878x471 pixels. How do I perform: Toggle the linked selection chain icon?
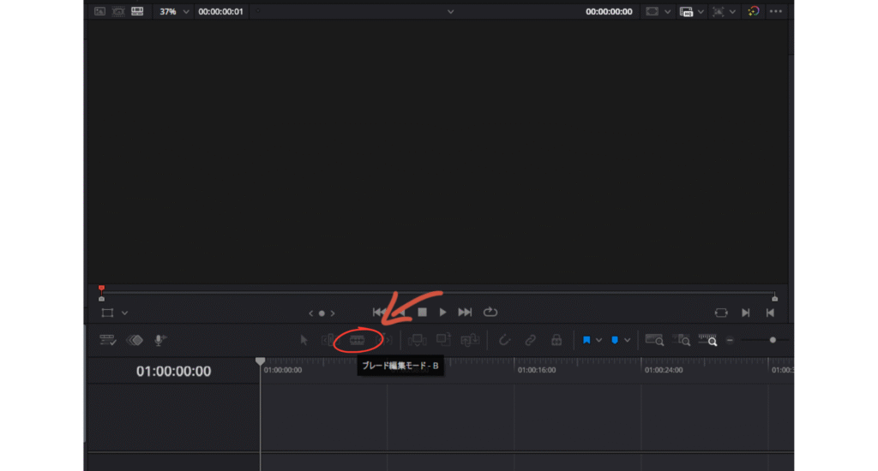click(530, 340)
